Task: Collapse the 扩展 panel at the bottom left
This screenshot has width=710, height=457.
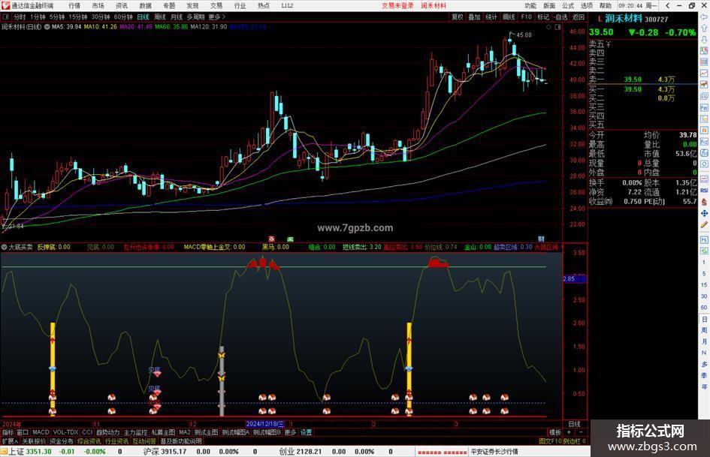Action: pos(10,441)
